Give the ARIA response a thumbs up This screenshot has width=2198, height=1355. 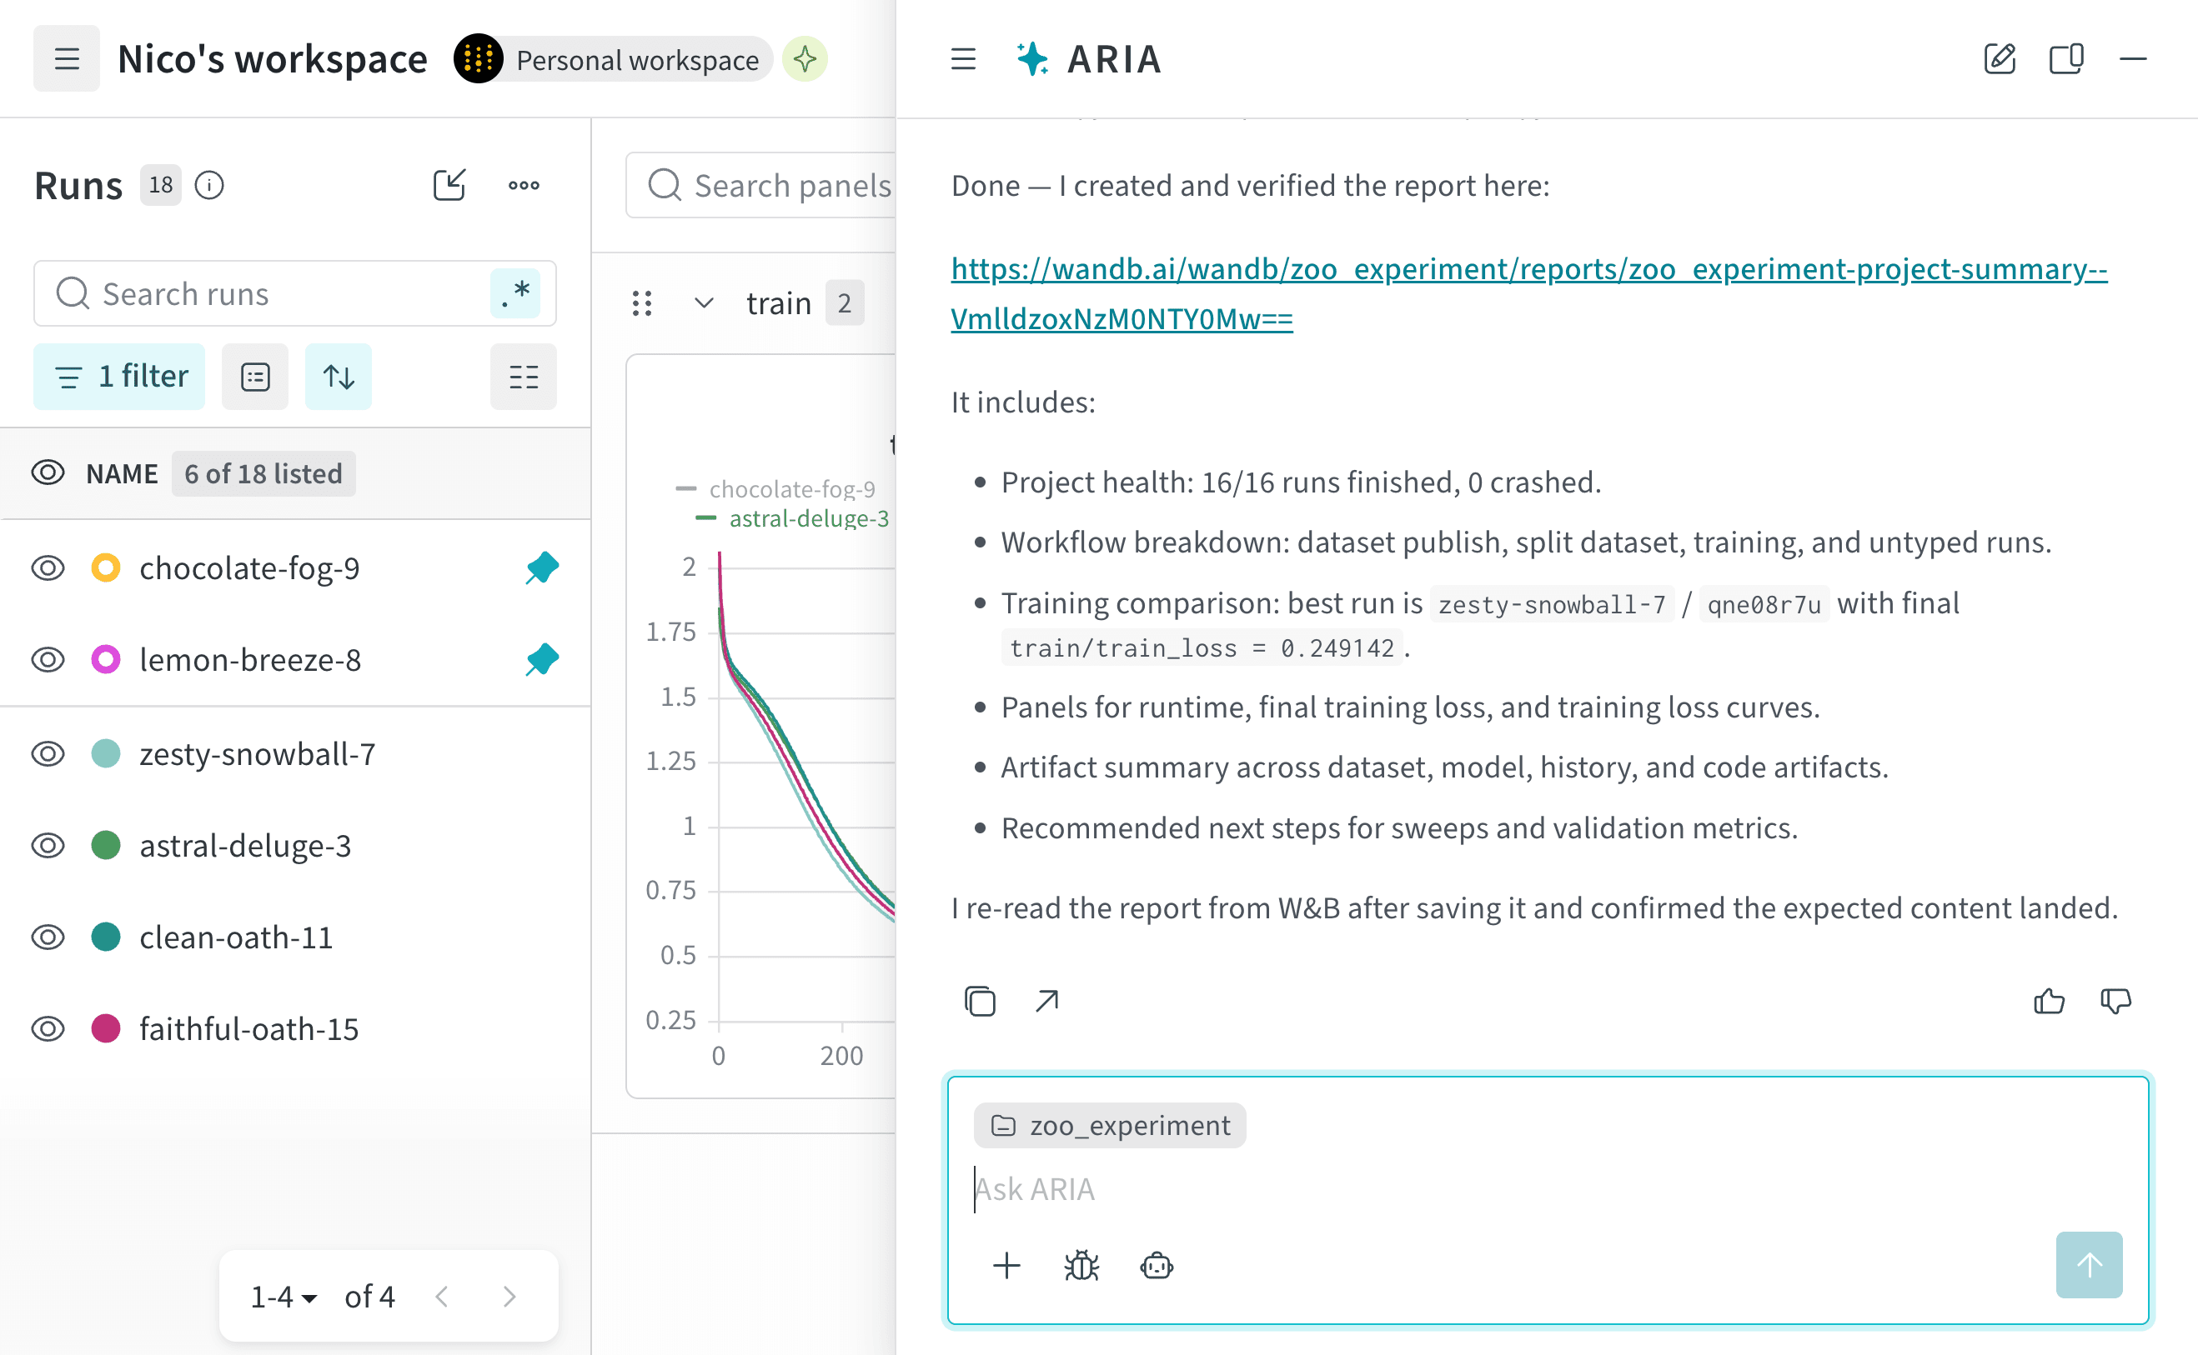click(x=2049, y=1001)
